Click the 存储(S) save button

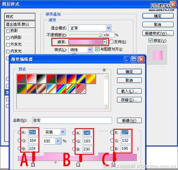129,100
